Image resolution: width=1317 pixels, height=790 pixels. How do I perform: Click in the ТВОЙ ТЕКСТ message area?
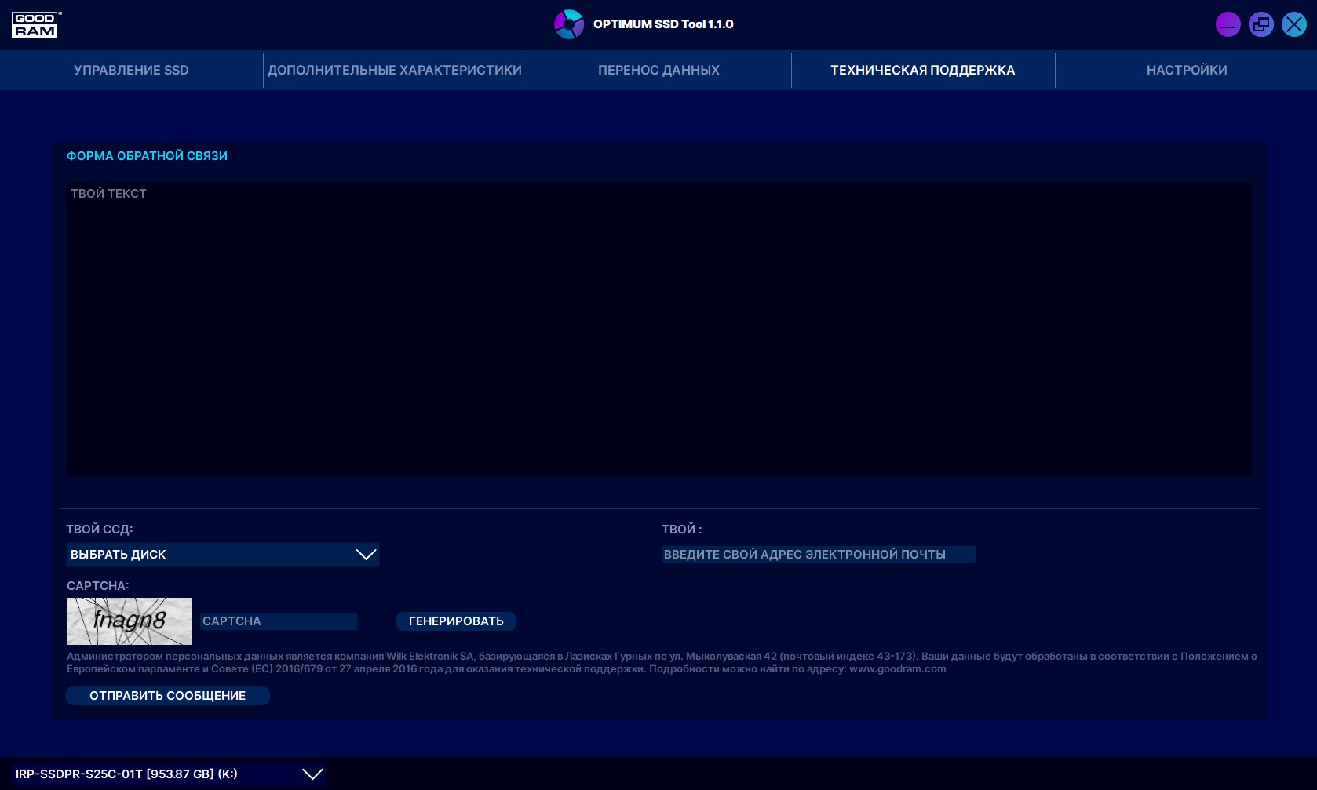[x=658, y=329]
